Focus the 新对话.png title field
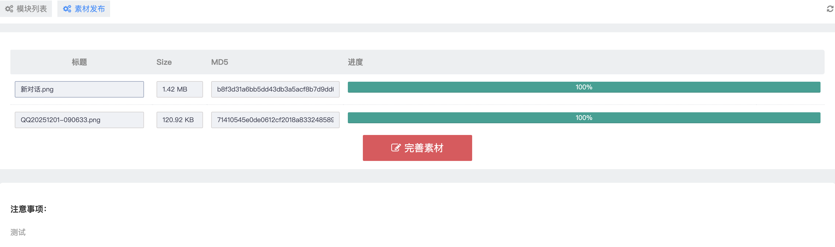This screenshot has height=247, width=835. pos(79,89)
